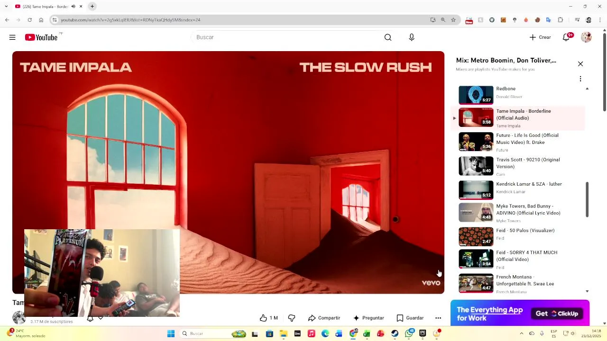Click the page vertical scrollbar thumb

coord(604,71)
